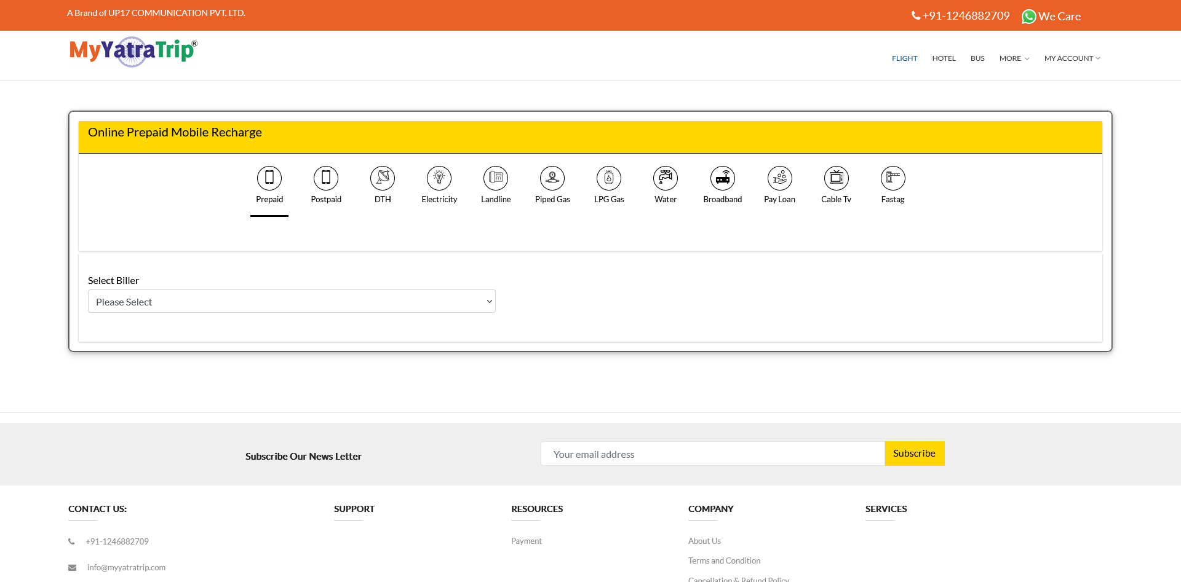This screenshot has width=1181, height=582.
Task: Go to the BUS menu item
Action: click(x=977, y=58)
